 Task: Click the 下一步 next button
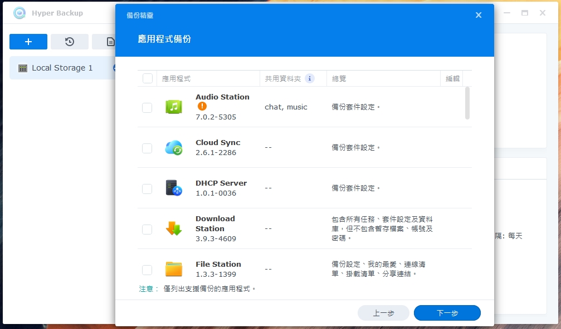click(447, 313)
